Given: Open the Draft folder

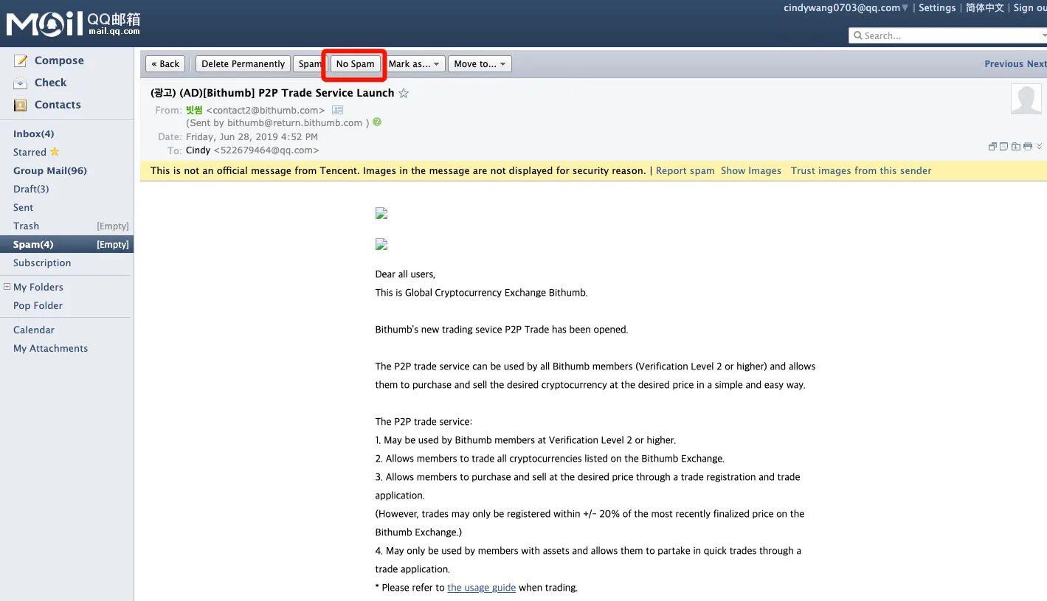Looking at the screenshot, I should [x=31, y=189].
